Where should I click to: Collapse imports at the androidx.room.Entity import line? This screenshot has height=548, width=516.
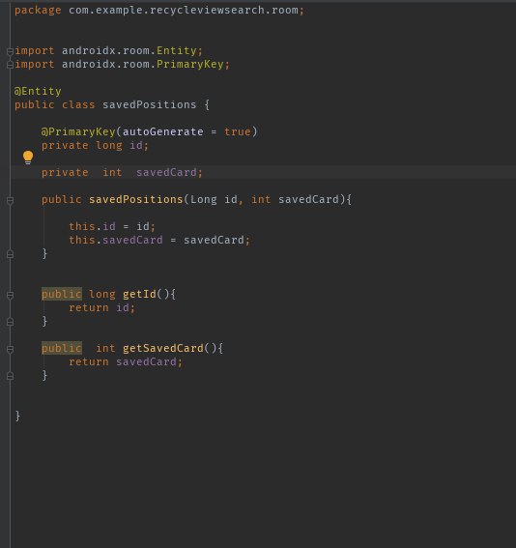click(10, 51)
